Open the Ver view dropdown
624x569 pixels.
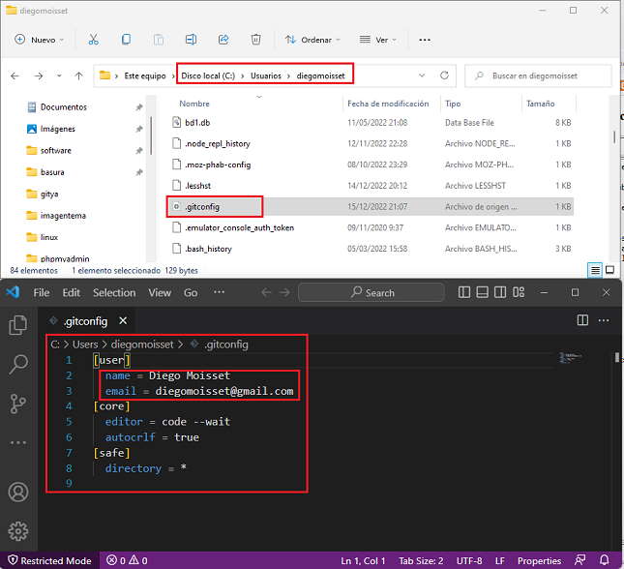pyautogui.click(x=377, y=40)
